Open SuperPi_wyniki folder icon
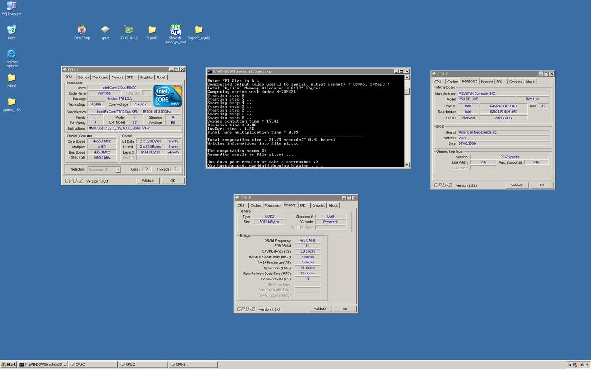This screenshot has width=591, height=369. click(x=199, y=32)
